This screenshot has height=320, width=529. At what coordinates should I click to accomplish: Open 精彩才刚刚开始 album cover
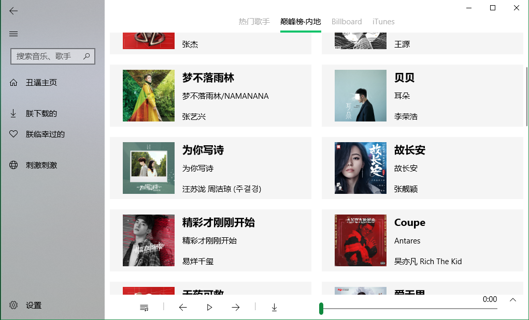point(149,240)
